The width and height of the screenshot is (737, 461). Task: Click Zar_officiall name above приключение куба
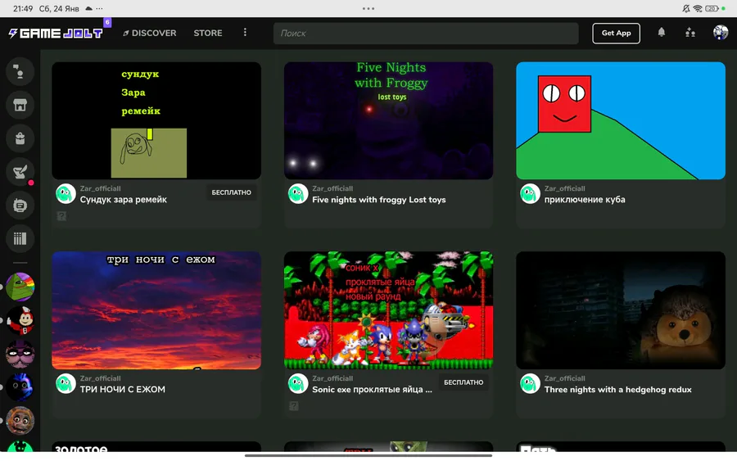(564, 188)
